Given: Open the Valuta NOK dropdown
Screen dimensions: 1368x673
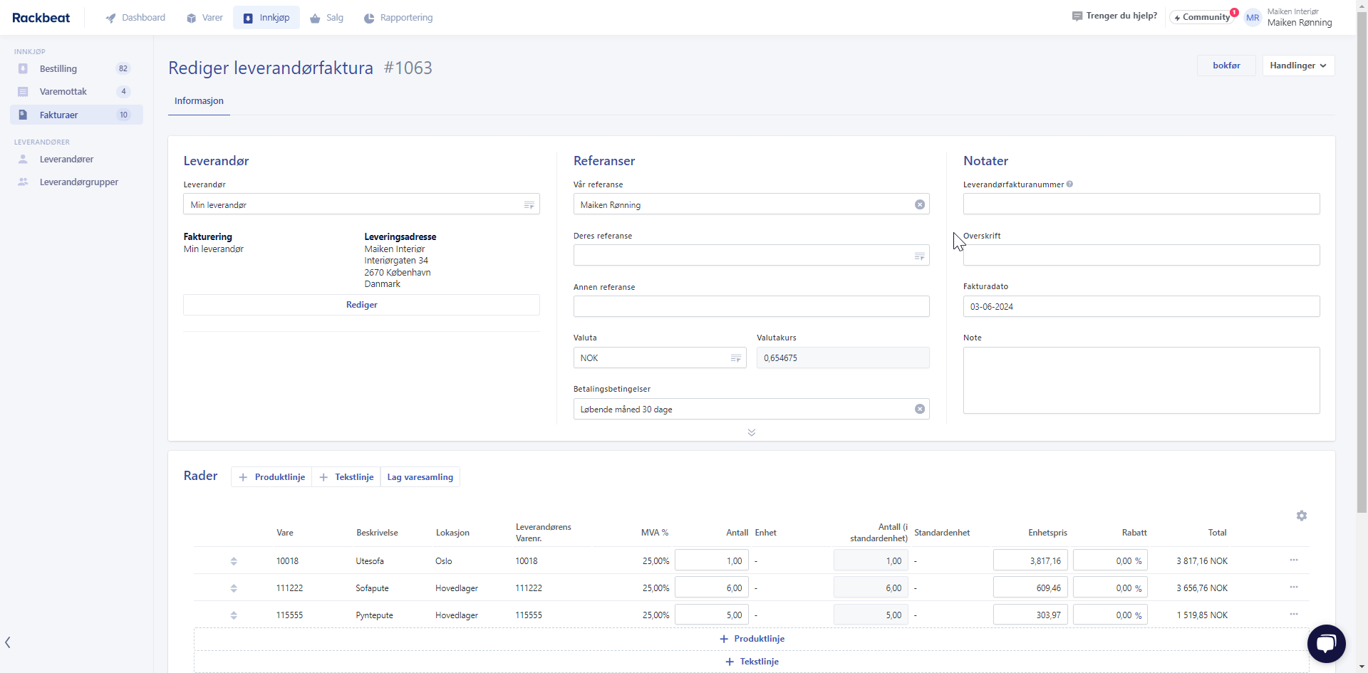Looking at the screenshot, I should tap(660, 358).
